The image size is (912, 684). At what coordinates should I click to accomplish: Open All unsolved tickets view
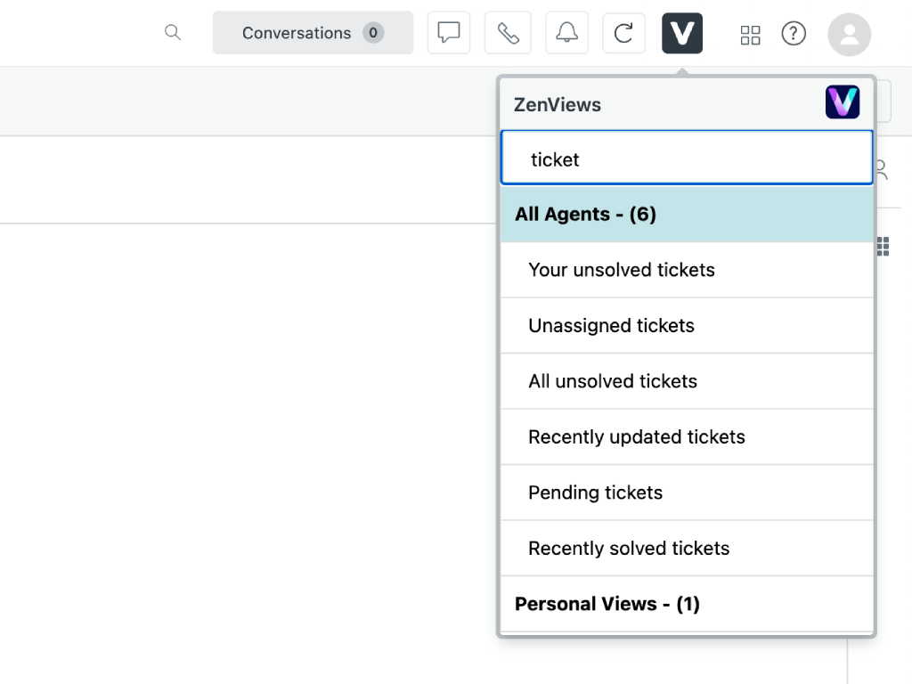(x=687, y=381)
